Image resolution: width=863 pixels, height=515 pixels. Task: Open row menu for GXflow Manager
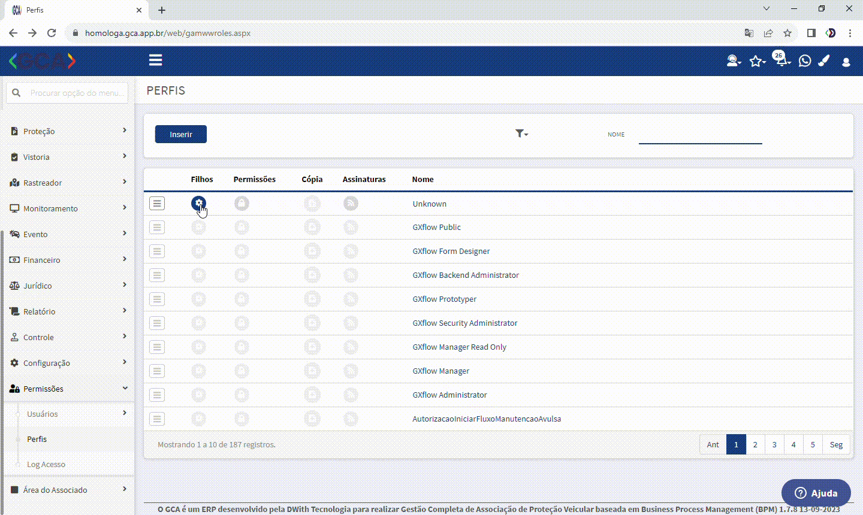(x=157, y=371)
